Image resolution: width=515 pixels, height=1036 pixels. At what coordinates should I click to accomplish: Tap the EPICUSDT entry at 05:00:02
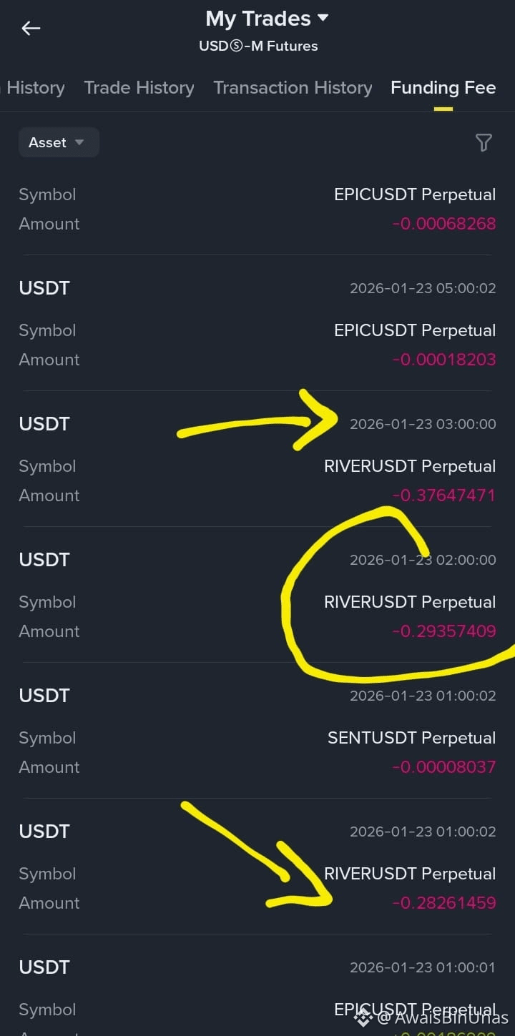coord(257,323)
